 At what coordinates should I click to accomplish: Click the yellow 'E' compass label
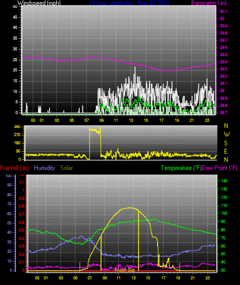click(x=226, y=151)
